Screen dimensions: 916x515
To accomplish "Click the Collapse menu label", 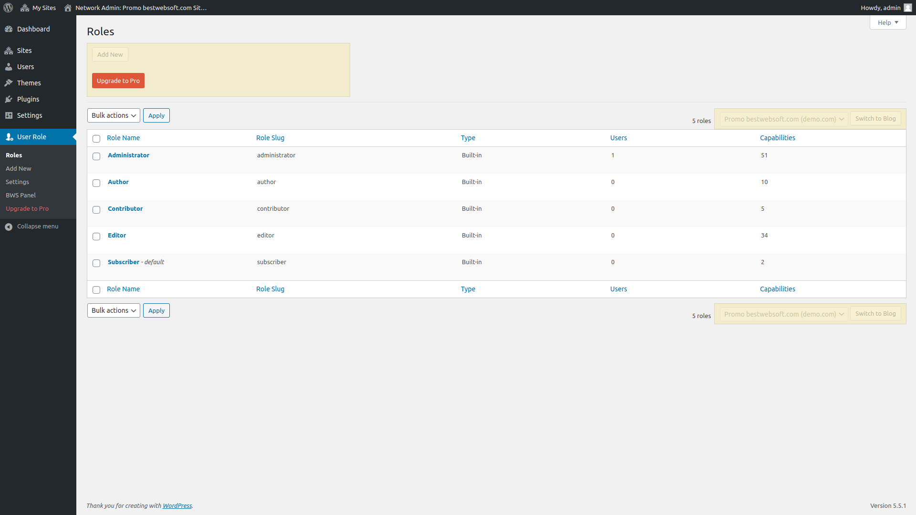I will click(x=38, y=227).
